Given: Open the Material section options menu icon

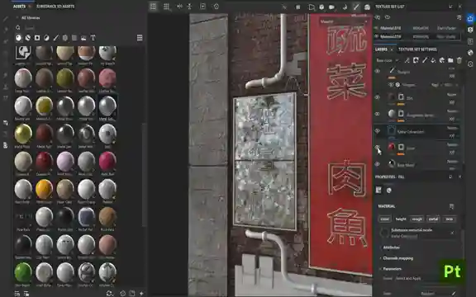Looking at the screenshot, I should pos(451,206).
